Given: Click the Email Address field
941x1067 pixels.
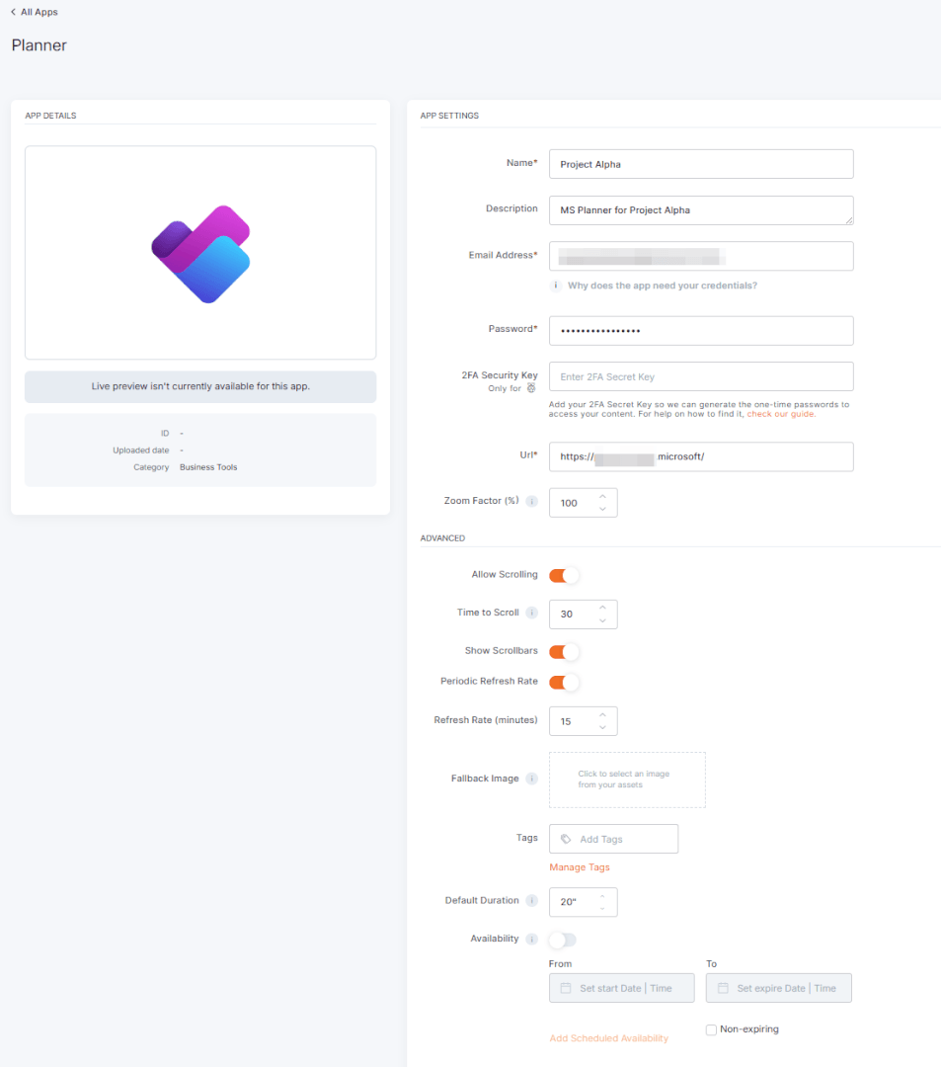Looking at the screenshot, I should pos(701,256).
